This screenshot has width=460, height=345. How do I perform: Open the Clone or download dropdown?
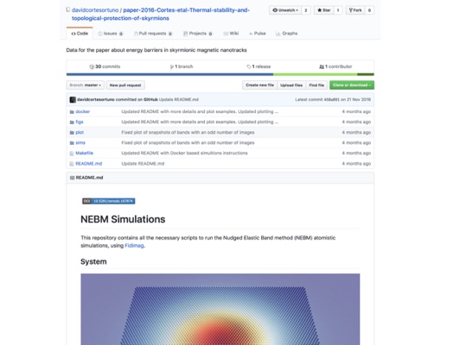click(352, 85)
